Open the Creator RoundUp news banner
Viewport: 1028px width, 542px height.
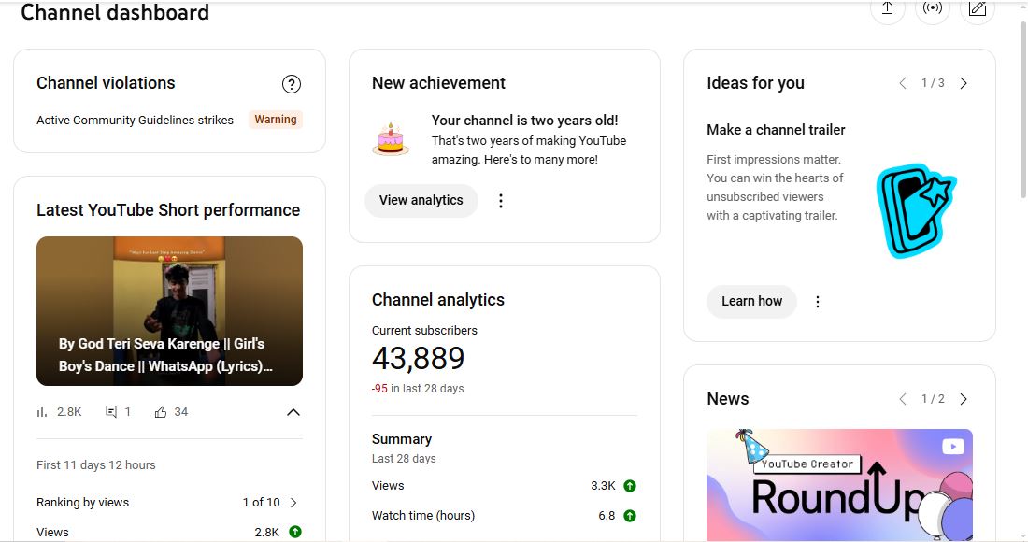tap(838, 484)
